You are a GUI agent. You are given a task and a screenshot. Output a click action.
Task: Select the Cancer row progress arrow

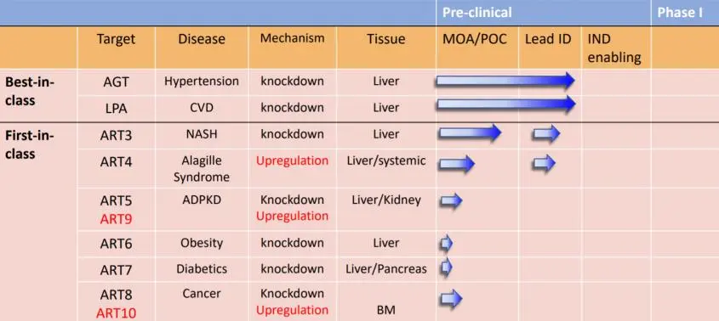pos(451,298)
